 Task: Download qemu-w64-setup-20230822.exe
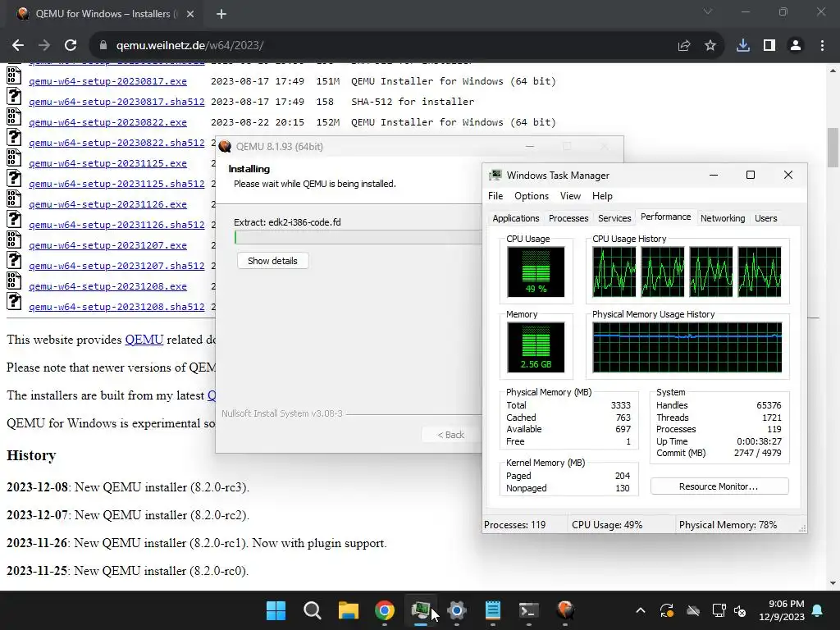point(107,122)
